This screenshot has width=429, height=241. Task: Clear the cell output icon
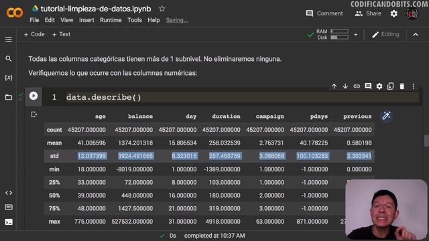point(34,114)
